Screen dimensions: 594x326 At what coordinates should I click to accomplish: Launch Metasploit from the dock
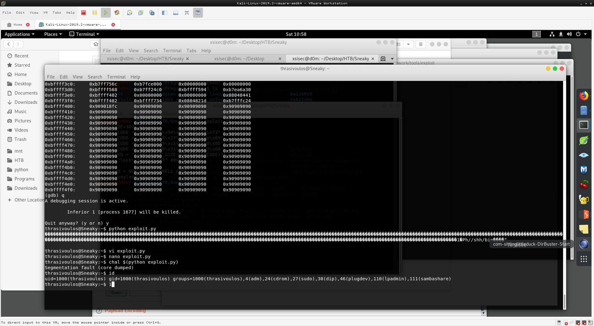pyautogui.click(x=584, y=170)
